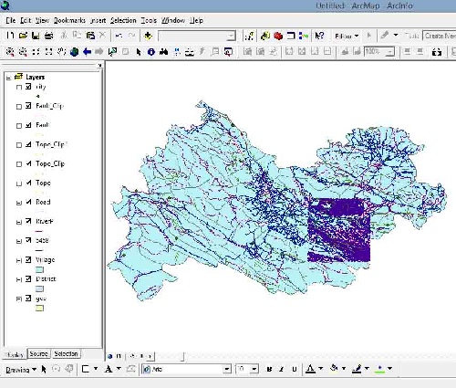Collapse the Layers tree node
The image size is (456, 388).
coord(8,78)
